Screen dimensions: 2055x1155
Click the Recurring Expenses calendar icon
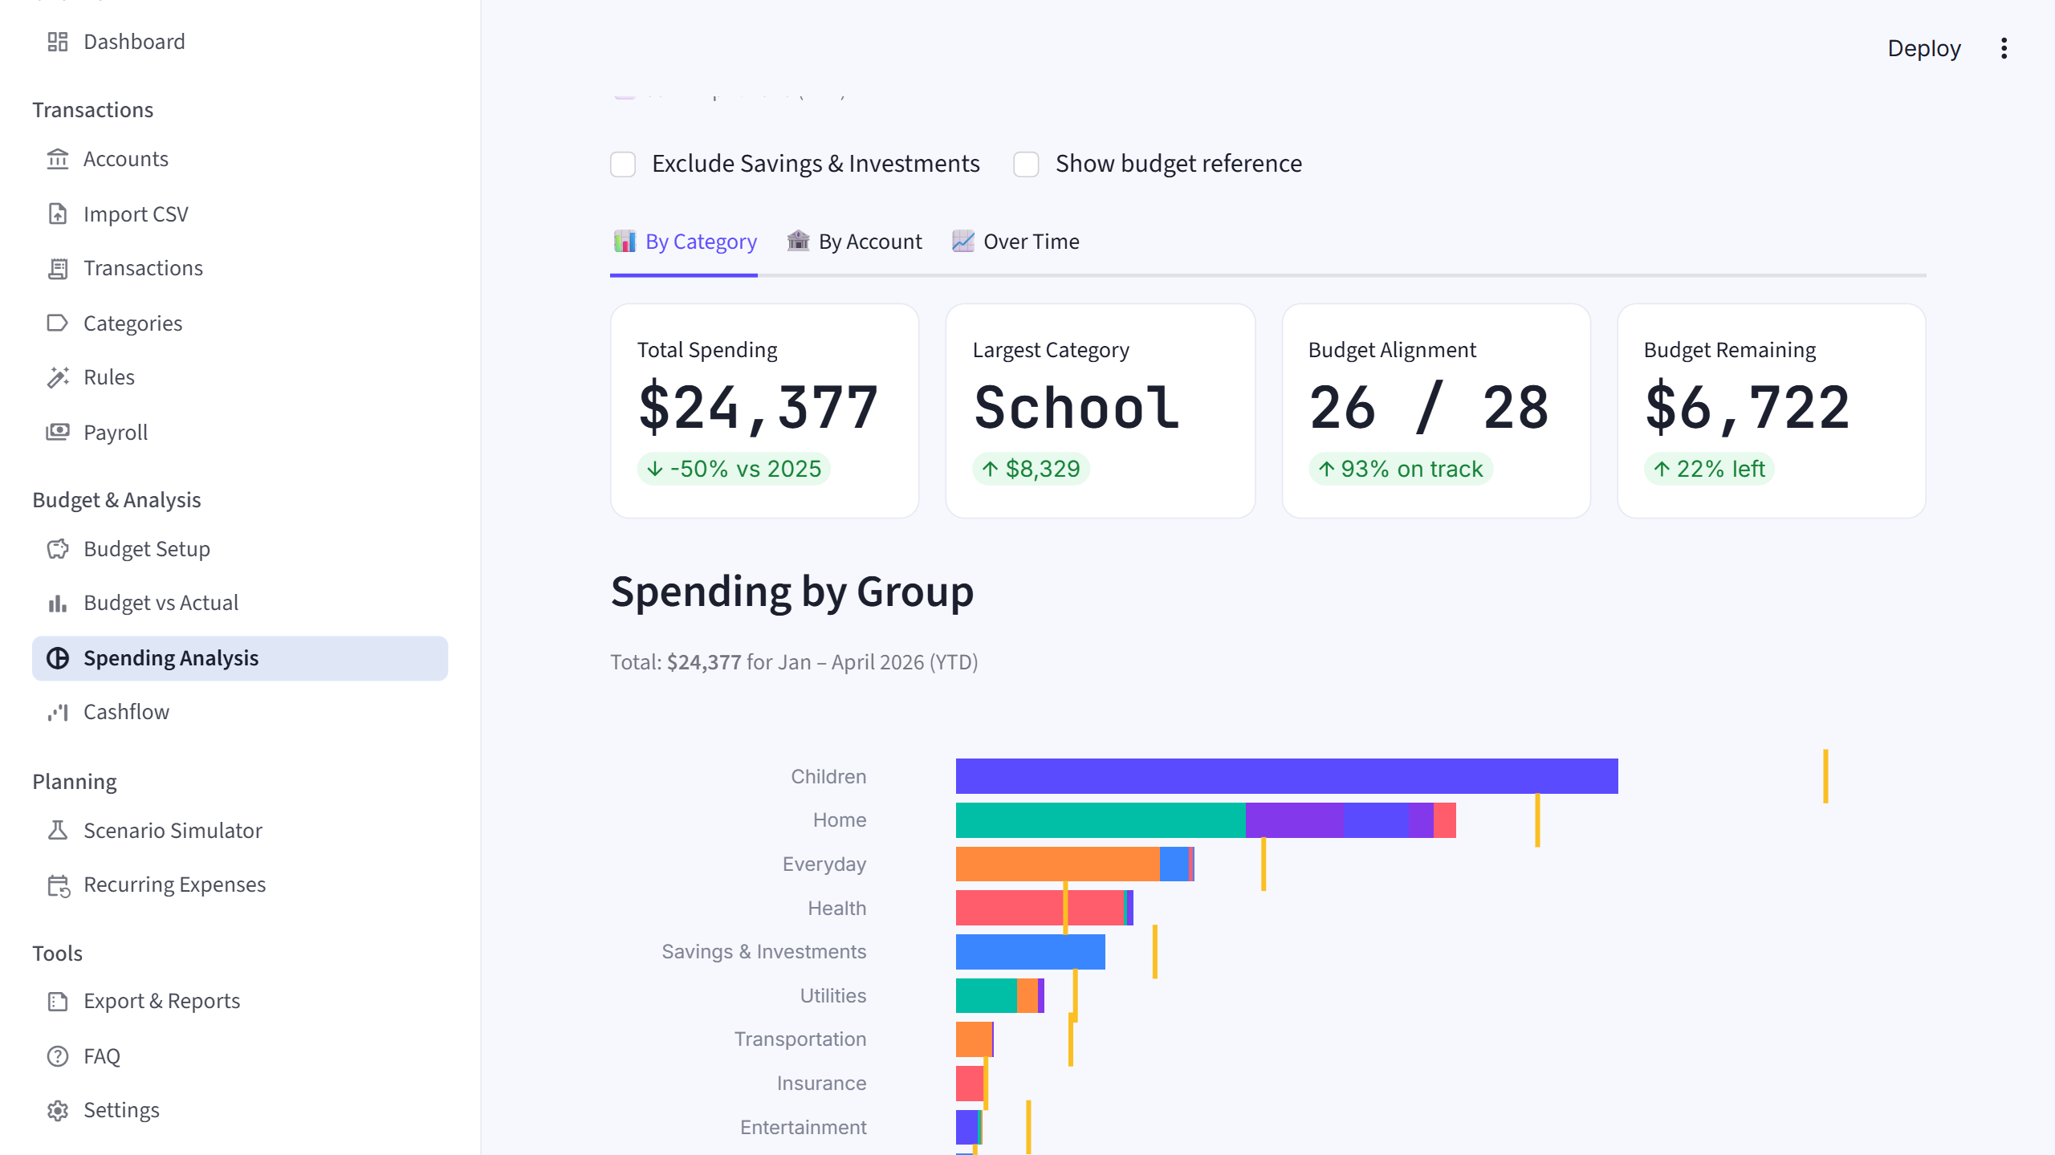(57, 885)
